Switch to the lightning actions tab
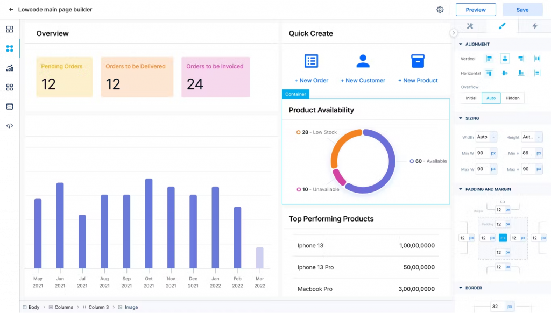This screenshot has height=313, width=551. [534, 26]
